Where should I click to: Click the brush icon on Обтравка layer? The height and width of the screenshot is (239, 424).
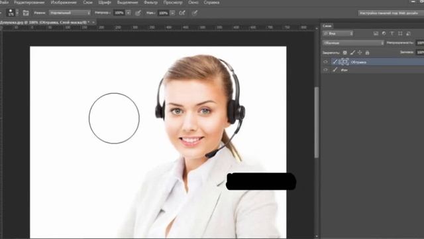335,62
